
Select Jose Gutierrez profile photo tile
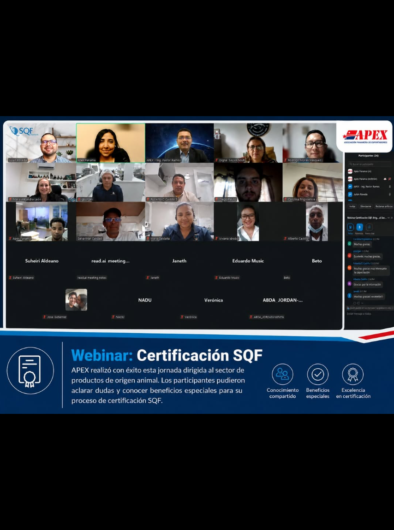[76, 300]
